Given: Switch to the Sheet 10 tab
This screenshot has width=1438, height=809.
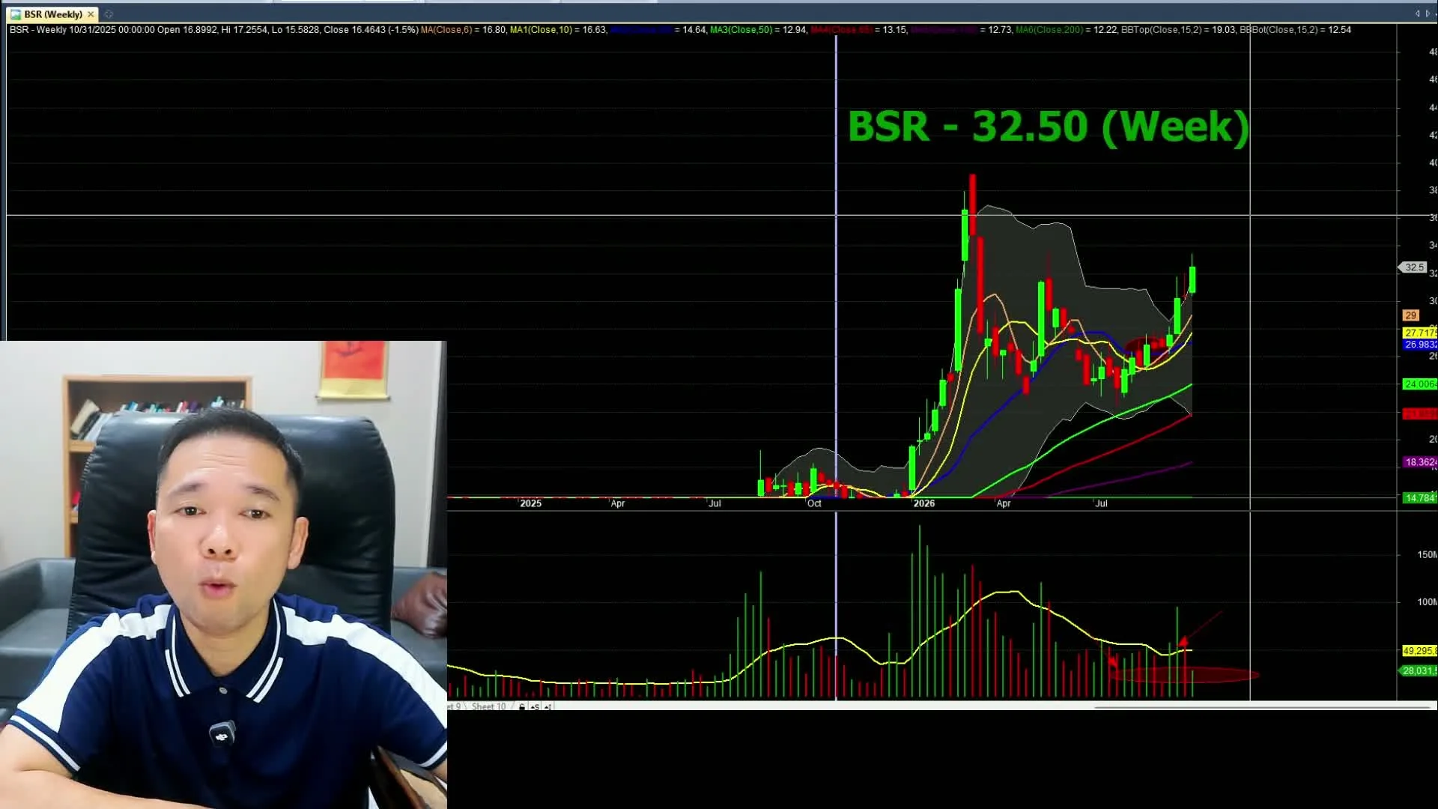Looking at the screenshot, I should (x=488, y=706).
